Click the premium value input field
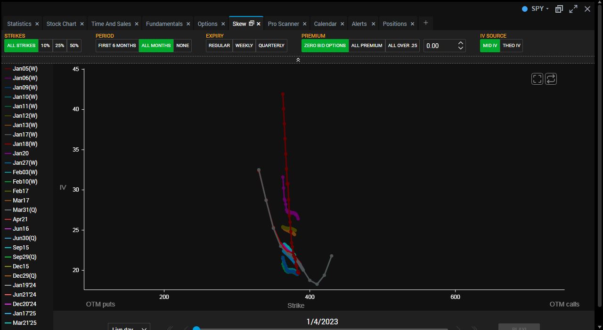The height and width of the screenshot is (330, 603). tap(440, 46)
